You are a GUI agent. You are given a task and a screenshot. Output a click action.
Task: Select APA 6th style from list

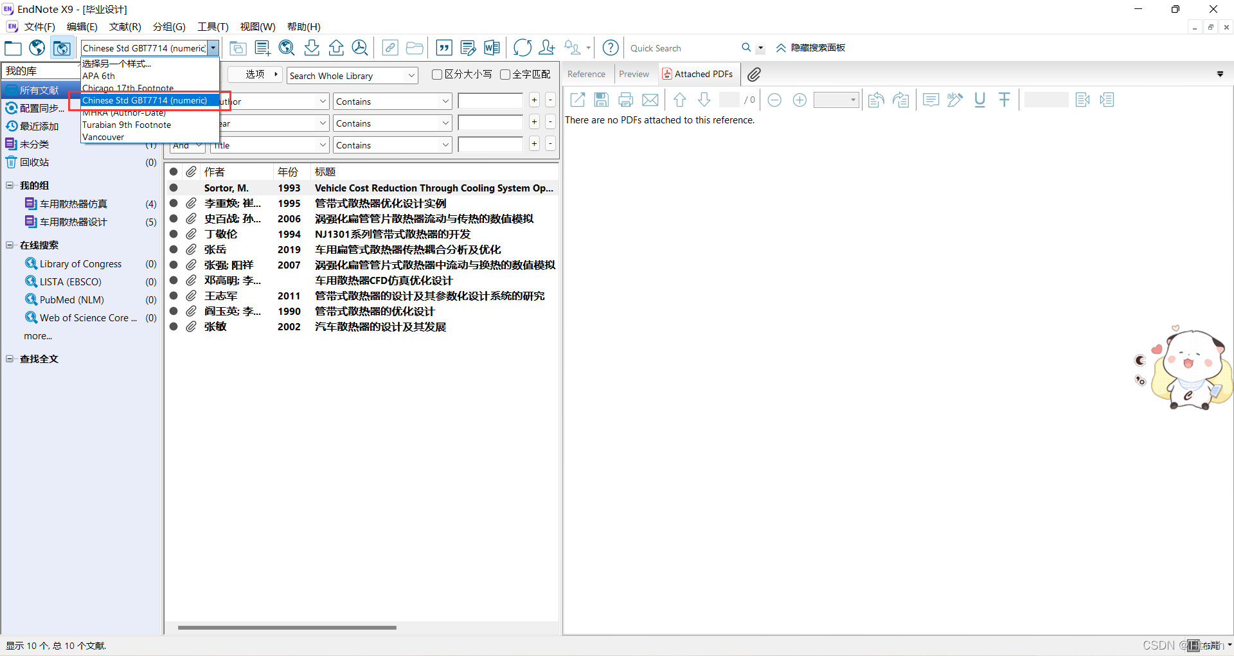(150, 76)
